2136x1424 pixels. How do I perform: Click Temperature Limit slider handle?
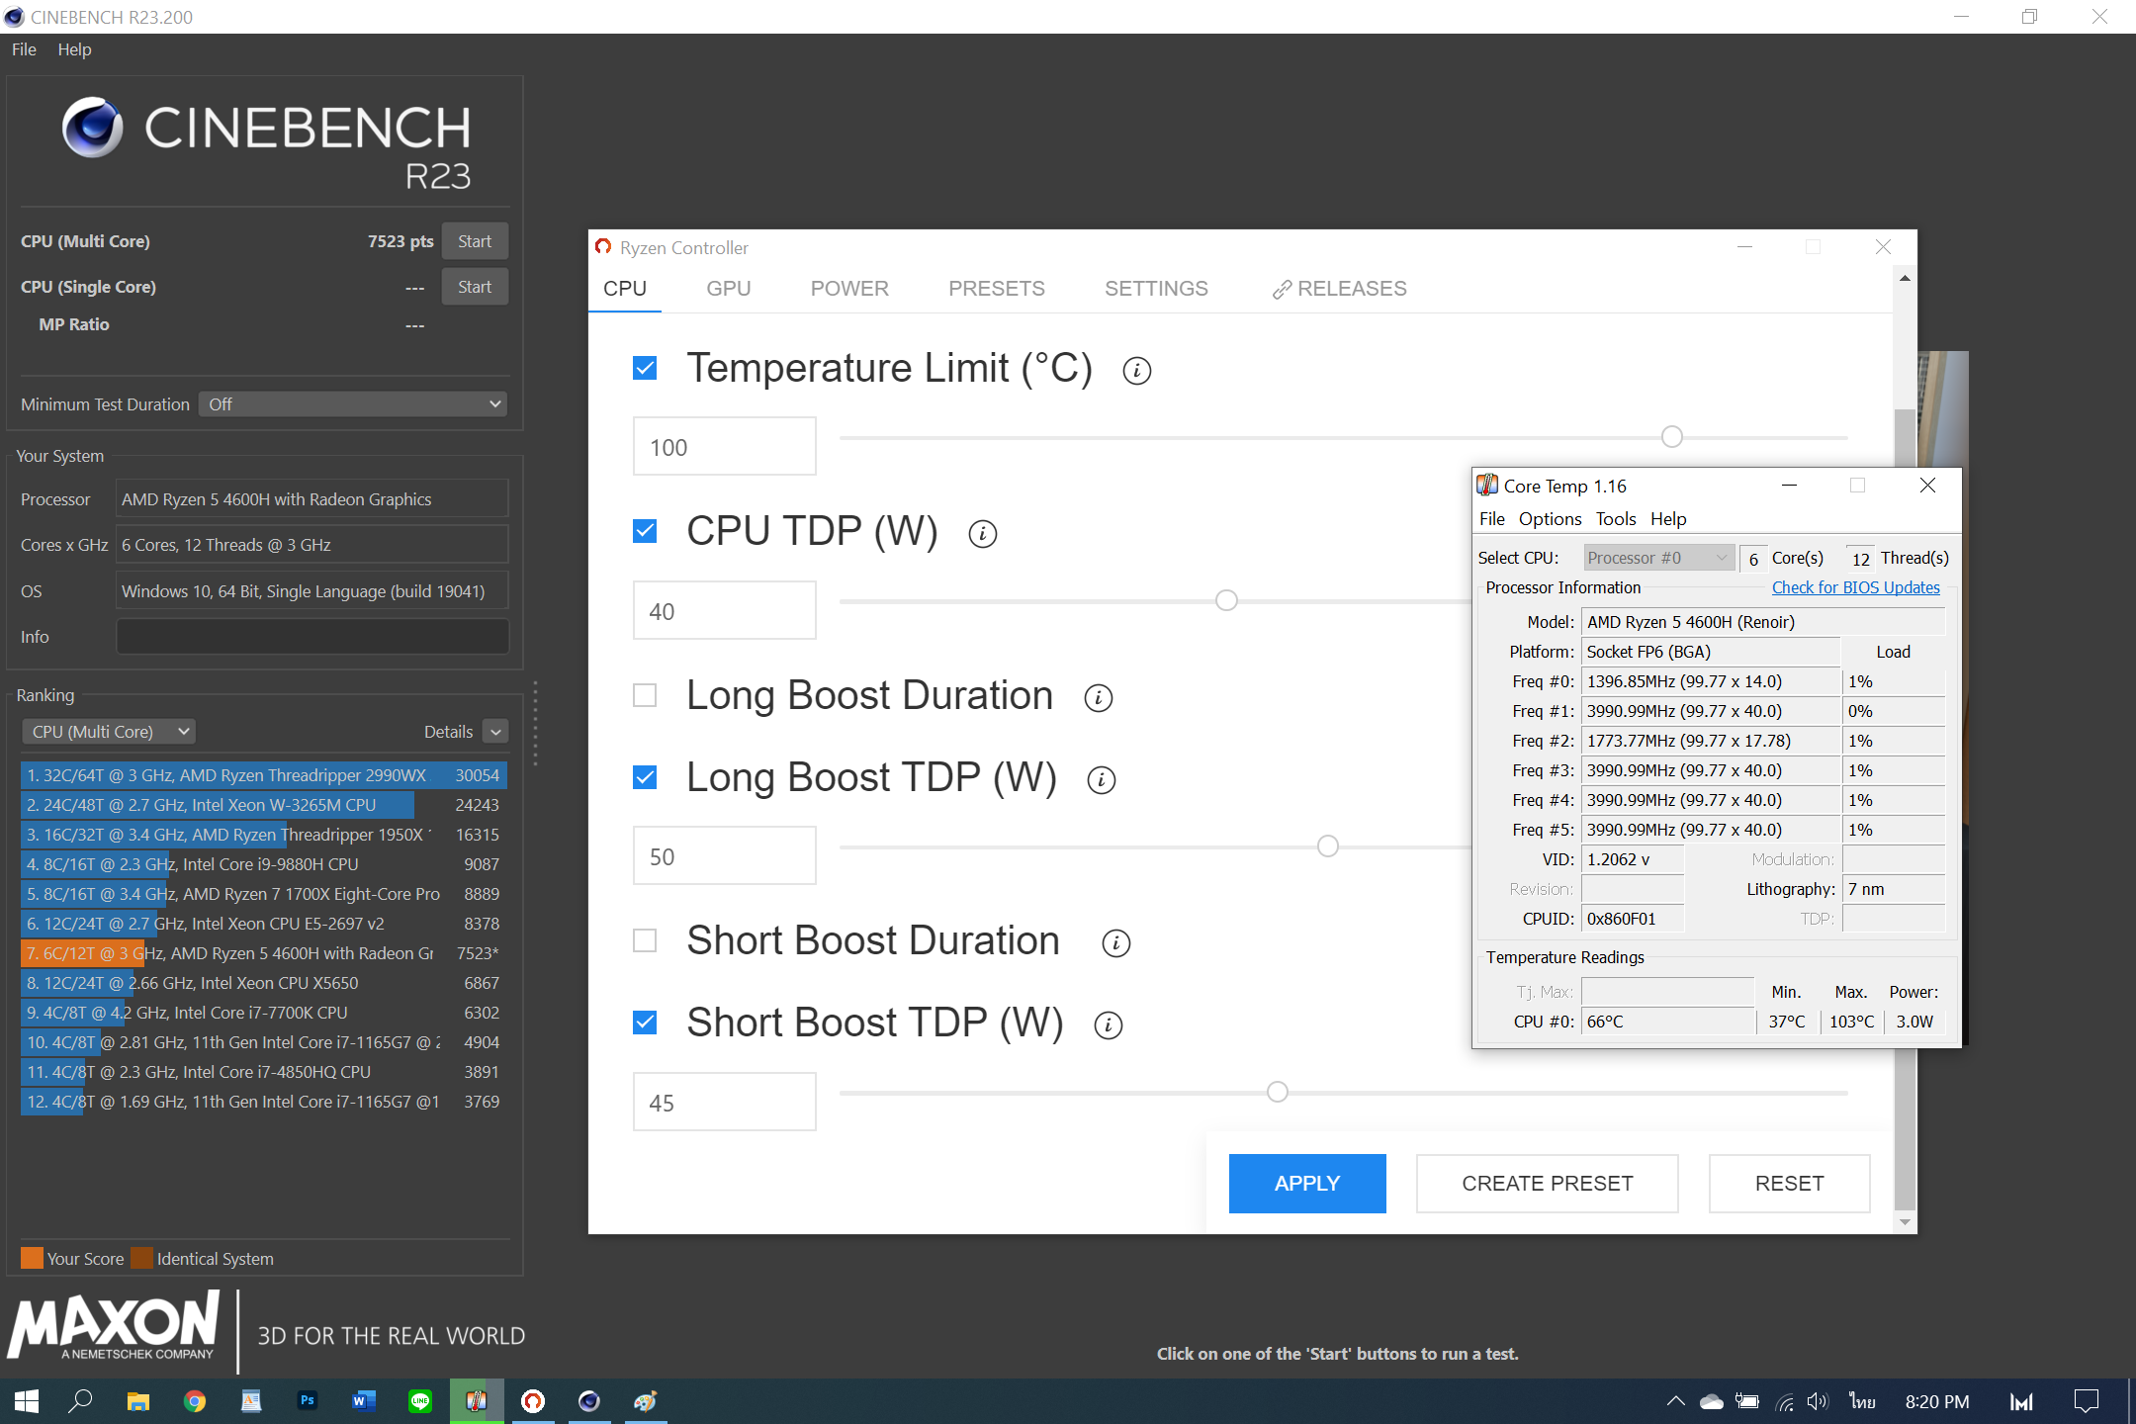1671,437
